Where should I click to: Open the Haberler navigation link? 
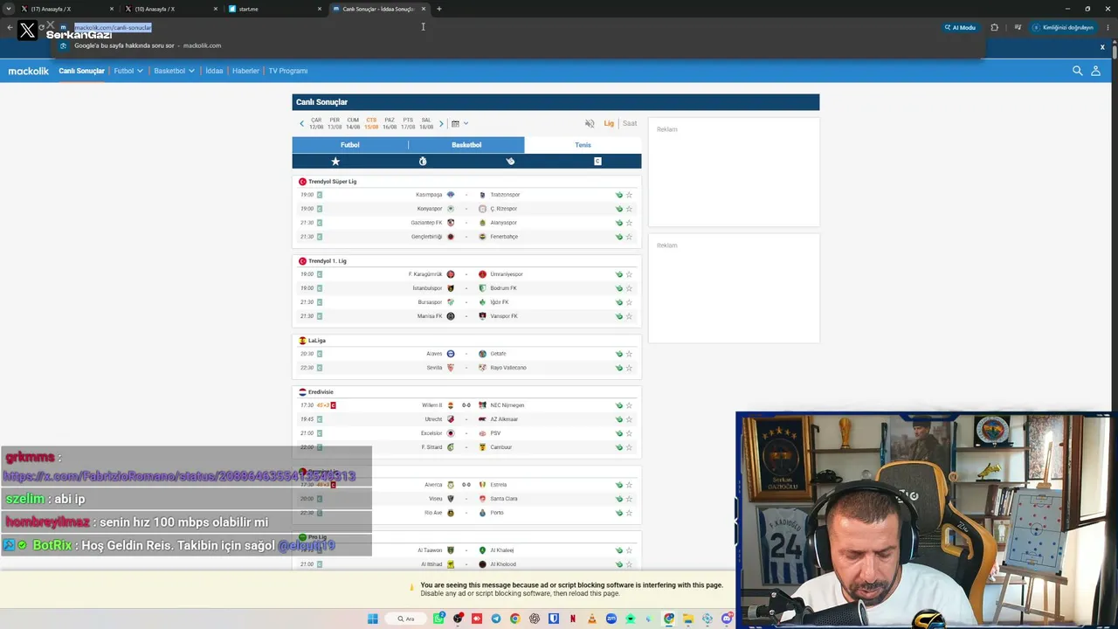245,71
